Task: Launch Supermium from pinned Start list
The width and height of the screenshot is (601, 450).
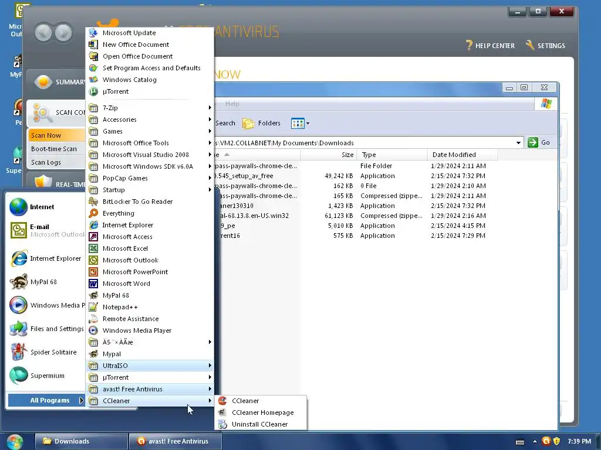Action: point(45,376)
